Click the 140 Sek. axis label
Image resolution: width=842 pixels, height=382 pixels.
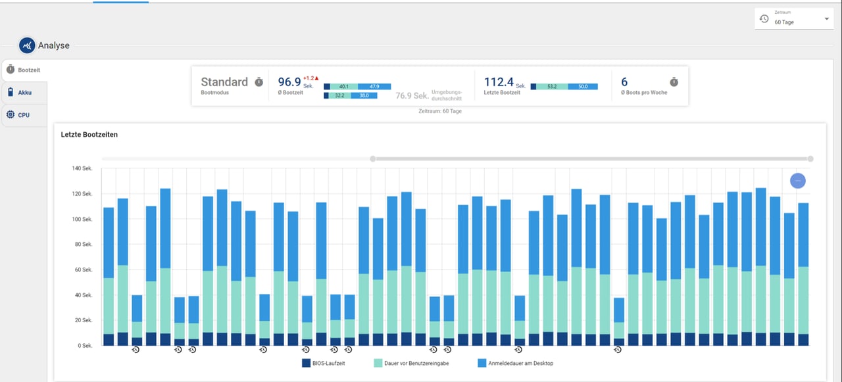click(x=82, y=169)
